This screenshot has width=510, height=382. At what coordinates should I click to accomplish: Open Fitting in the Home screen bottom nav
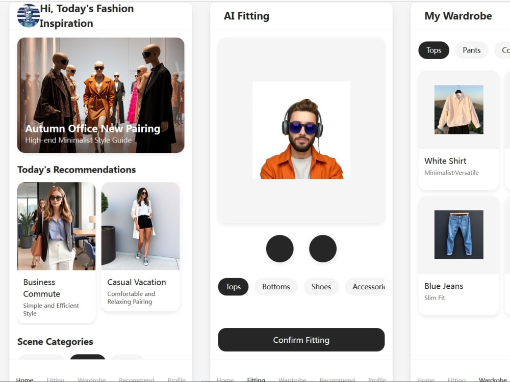(55, 379)
